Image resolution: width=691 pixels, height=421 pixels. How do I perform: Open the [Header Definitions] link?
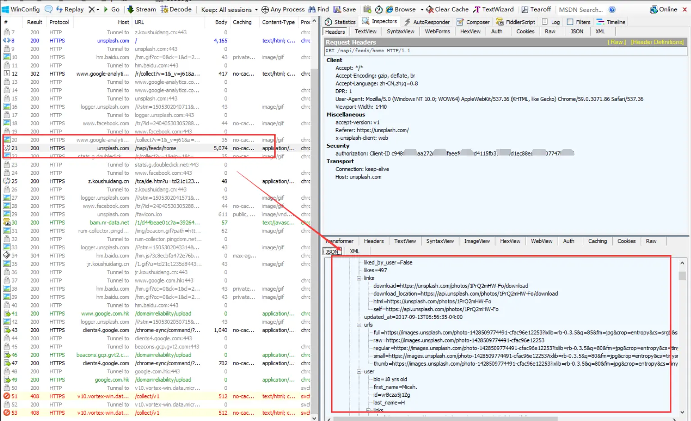point(657,42)
